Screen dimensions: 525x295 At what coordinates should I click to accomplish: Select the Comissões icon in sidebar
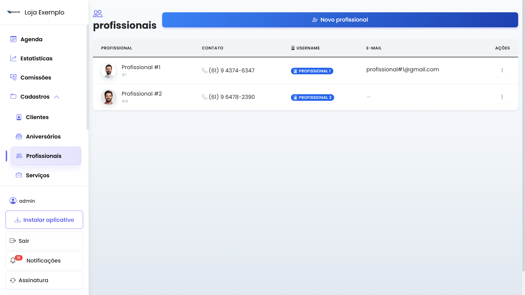tap(13, 77)
